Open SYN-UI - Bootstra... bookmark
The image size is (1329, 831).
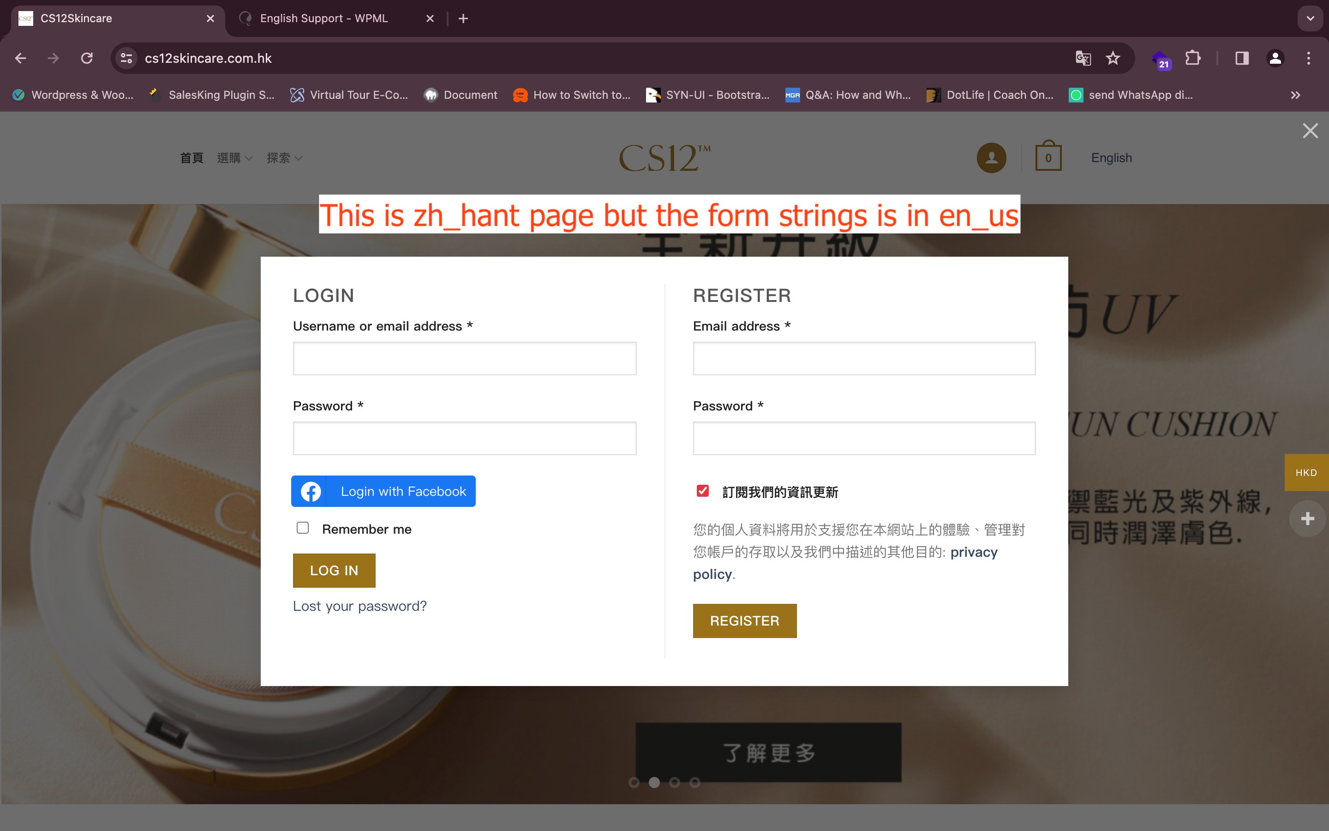coord(708,95)
